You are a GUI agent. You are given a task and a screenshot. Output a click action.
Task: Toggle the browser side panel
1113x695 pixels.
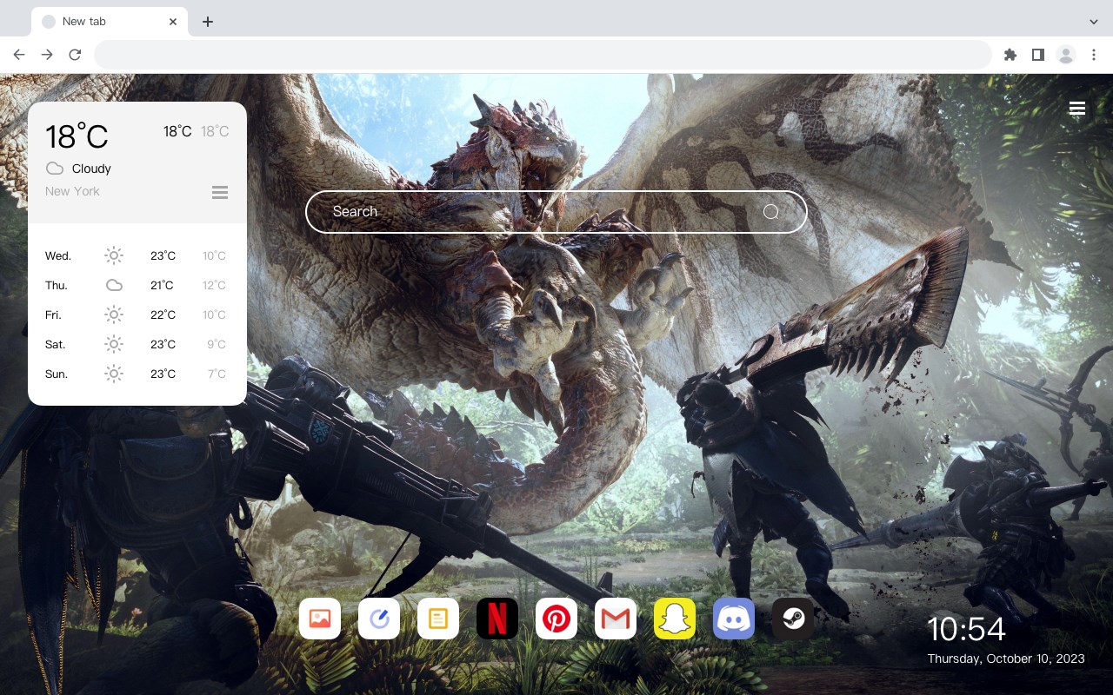tap(1038, 55)
